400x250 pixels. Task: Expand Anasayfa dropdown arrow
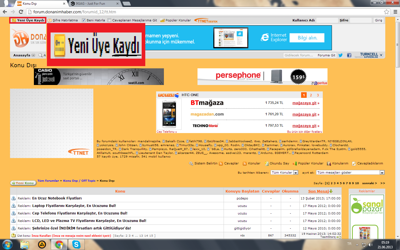(x=33, y=55)
